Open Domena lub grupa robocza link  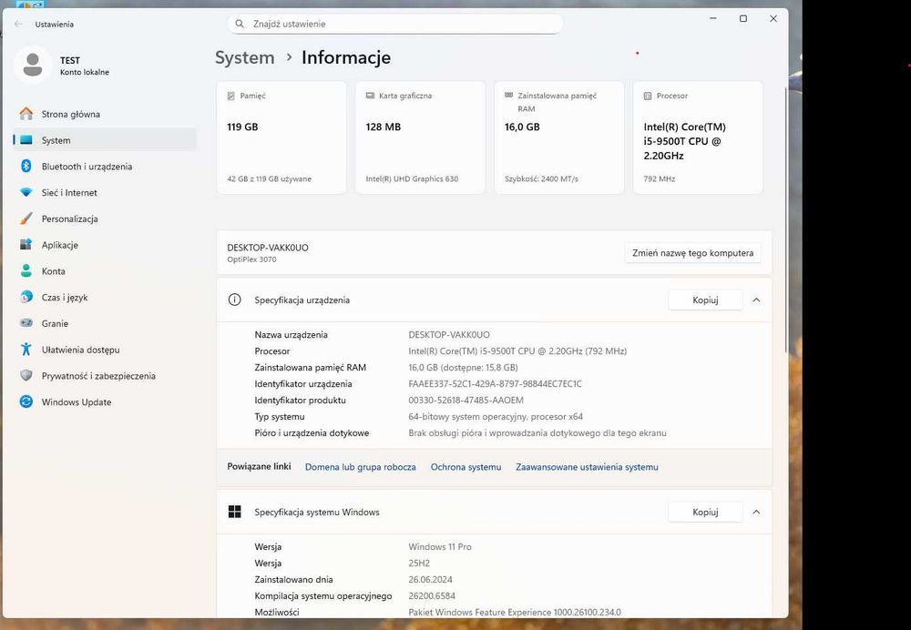tap(360, 467)
